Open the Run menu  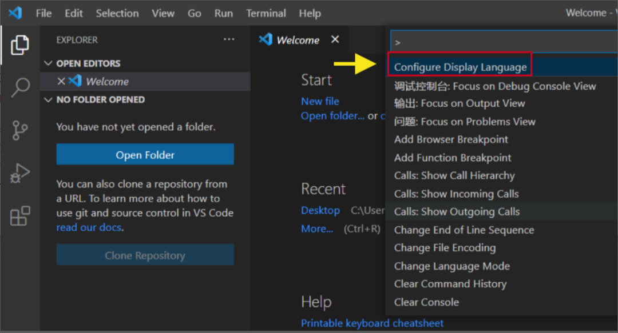(x=224, y=13)
